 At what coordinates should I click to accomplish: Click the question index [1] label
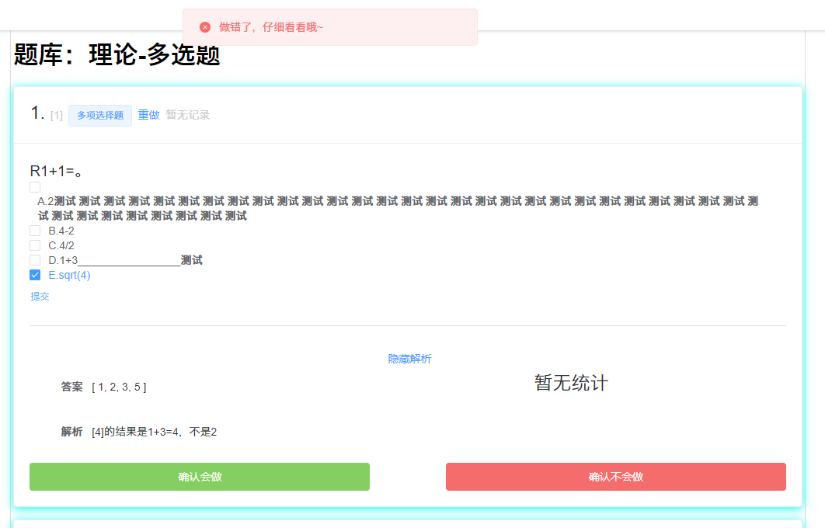point(56,115)
